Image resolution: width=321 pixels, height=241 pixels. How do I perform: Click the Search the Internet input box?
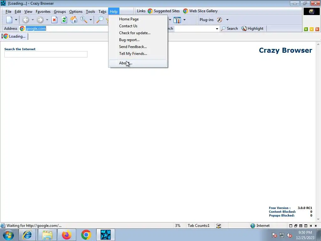pyautogui.click(x=46, y=54)
